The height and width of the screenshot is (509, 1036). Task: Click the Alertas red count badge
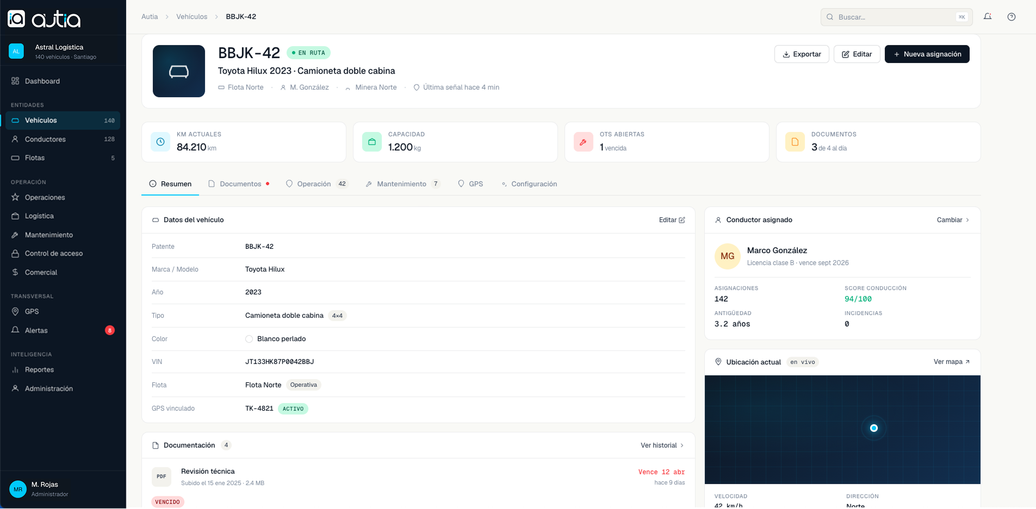click(110, 330)
